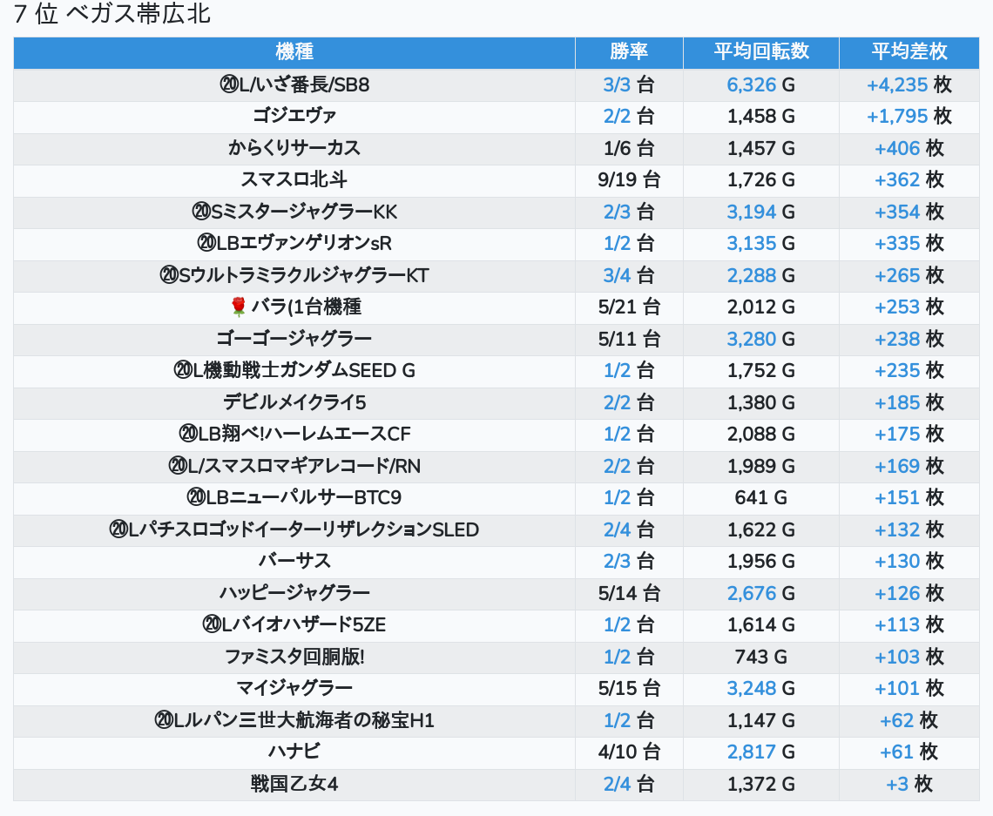Screen dimensions: 993x816
Task: Click the +253 枚 average difference value
Action: pyautogui.click(x=909, y=307)
